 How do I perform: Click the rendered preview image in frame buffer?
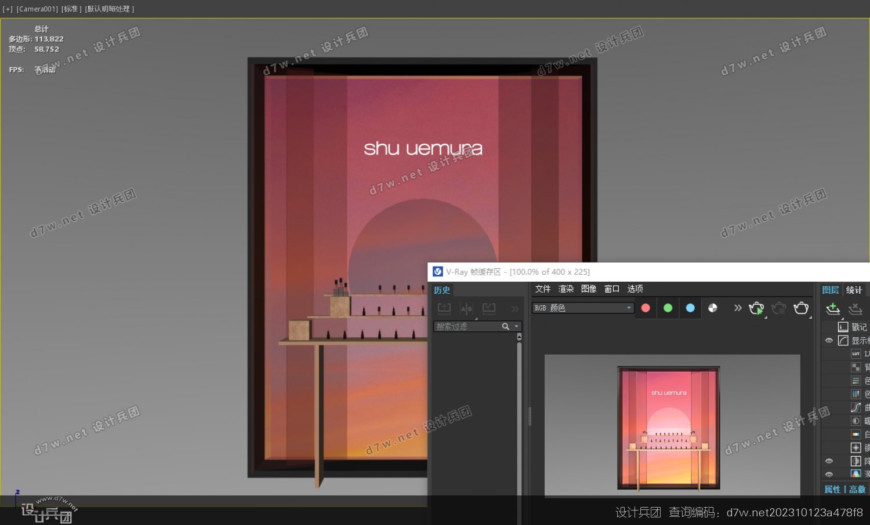pos(672,425)
